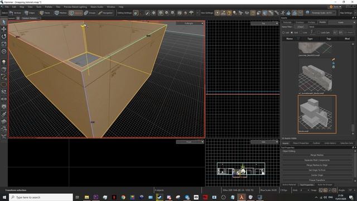Choose the Clipping tool
This screenshot has height=201, width=357.
(x=4, y=92)
